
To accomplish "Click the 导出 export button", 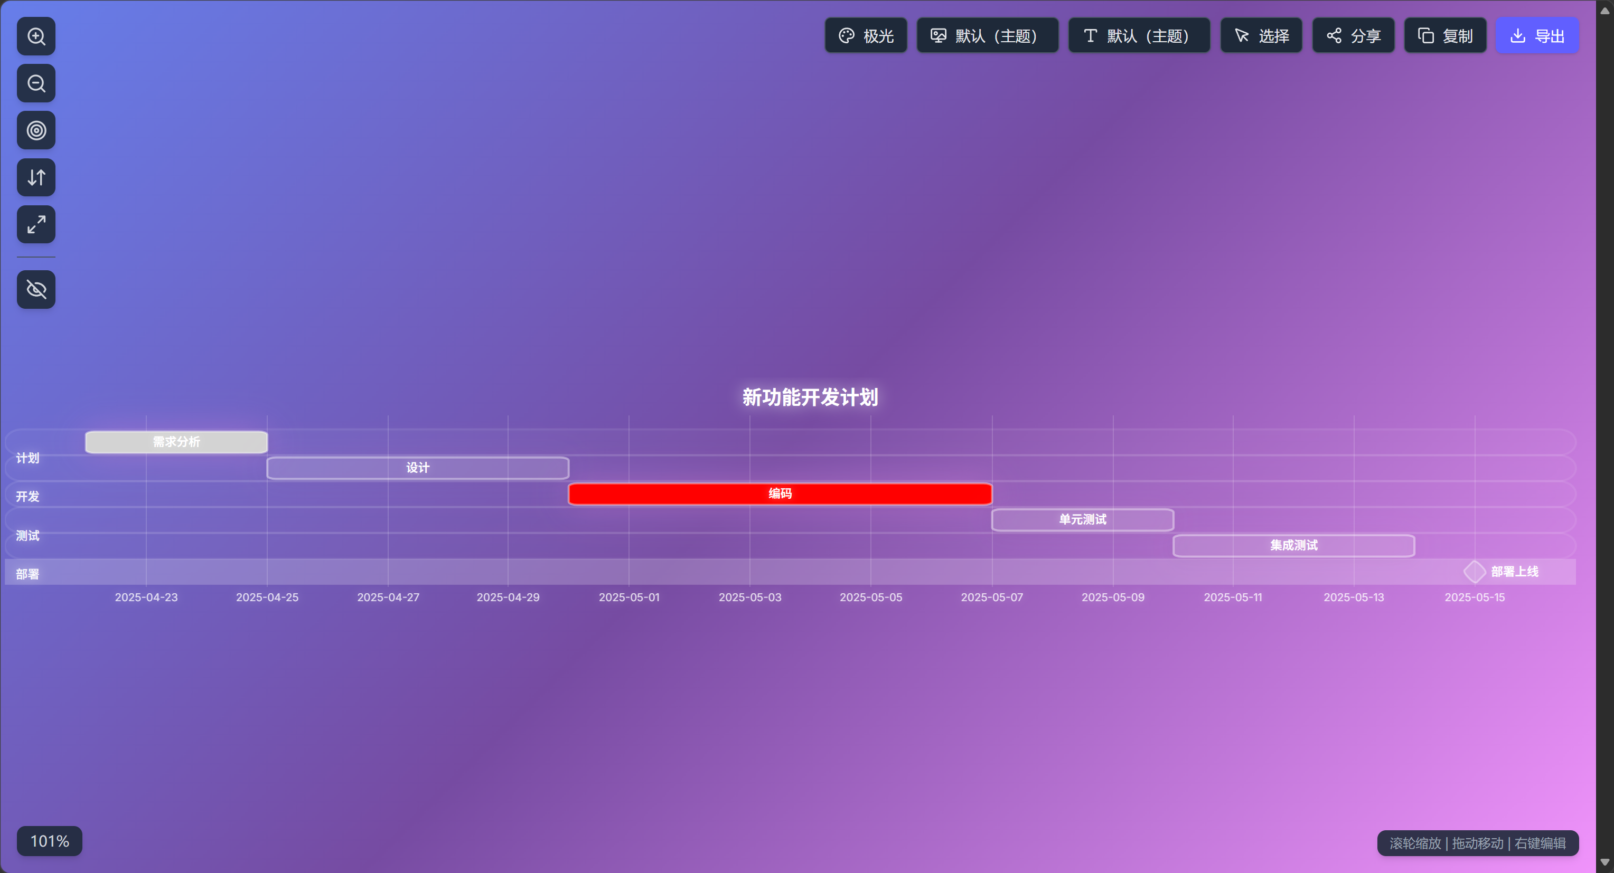I will (x=1537, y=36).
